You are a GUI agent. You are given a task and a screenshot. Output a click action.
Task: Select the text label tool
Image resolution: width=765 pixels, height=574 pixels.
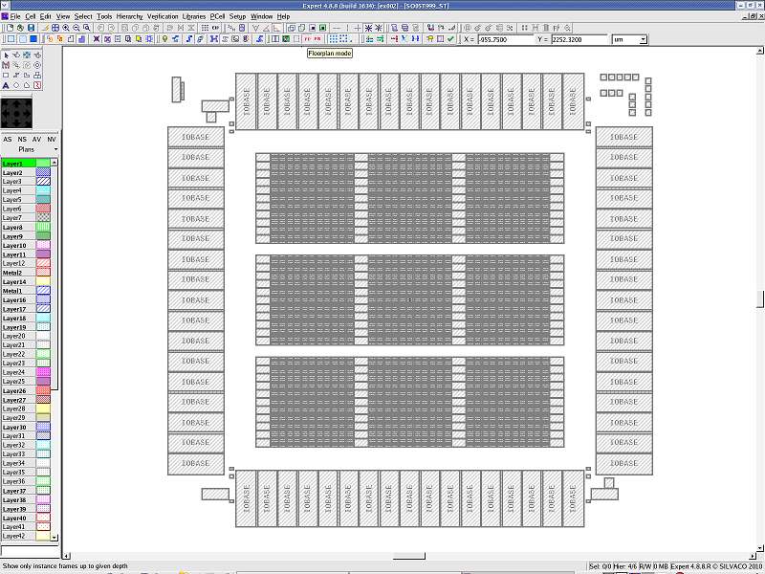(6, 85)
